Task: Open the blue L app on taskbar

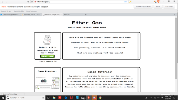Action: (x=77, y=97)
